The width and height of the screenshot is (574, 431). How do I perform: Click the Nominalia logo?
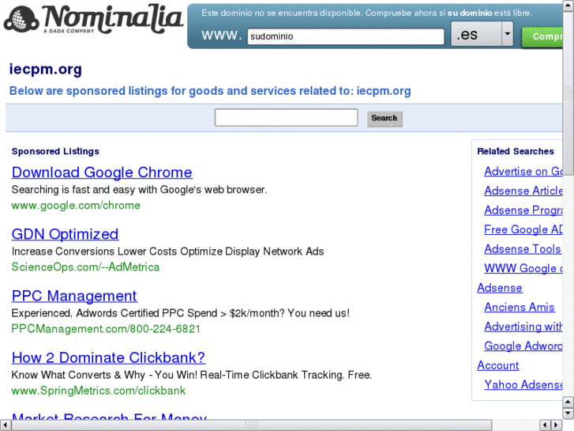(x=93, y=19)
